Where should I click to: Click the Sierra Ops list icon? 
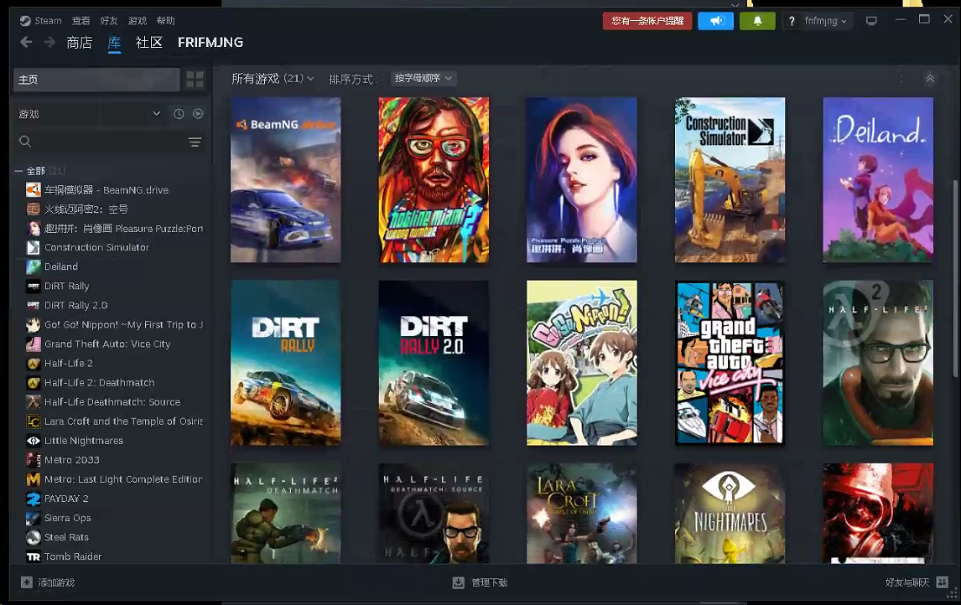(x=33, y=518)
